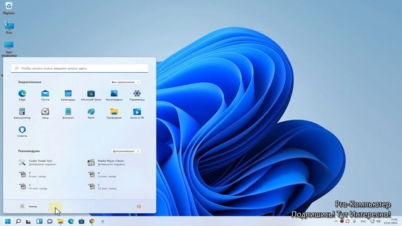Select the desktop icon with monitor picture
402x226 pixels.
click(x=9, y=49)
